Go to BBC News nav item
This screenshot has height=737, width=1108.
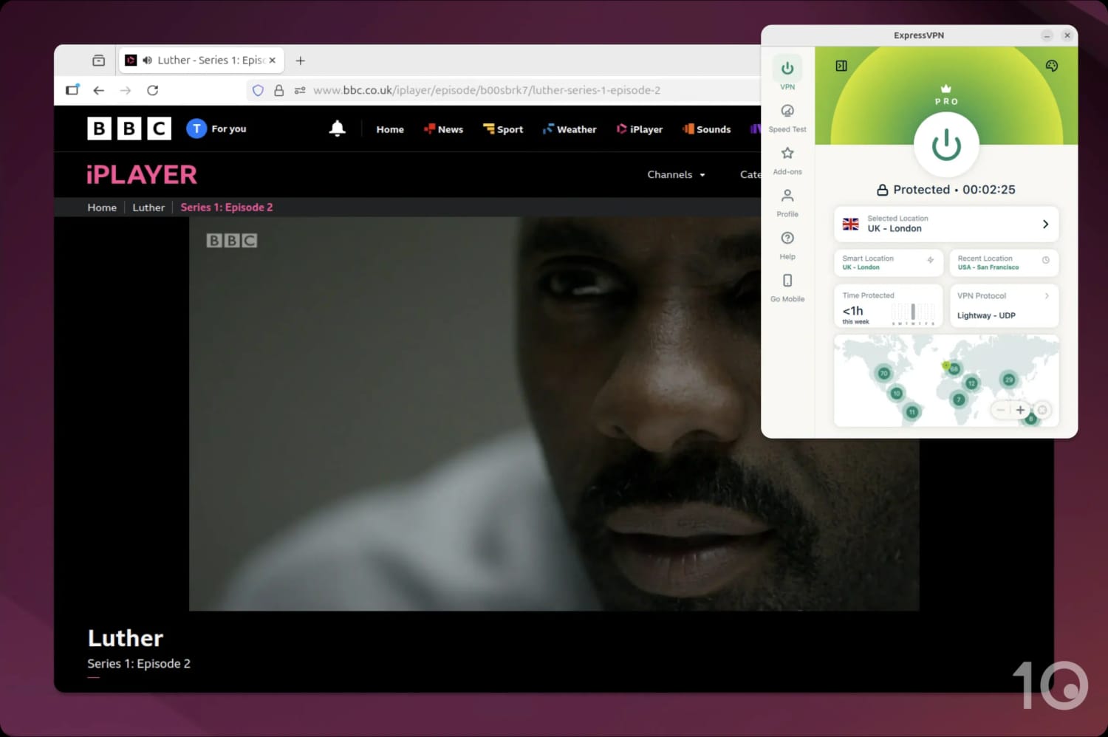pyautogui.click(x=443, y=129)
